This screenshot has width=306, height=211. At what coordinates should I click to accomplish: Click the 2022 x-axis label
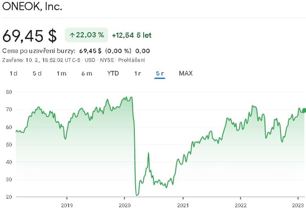coord(240,206)
